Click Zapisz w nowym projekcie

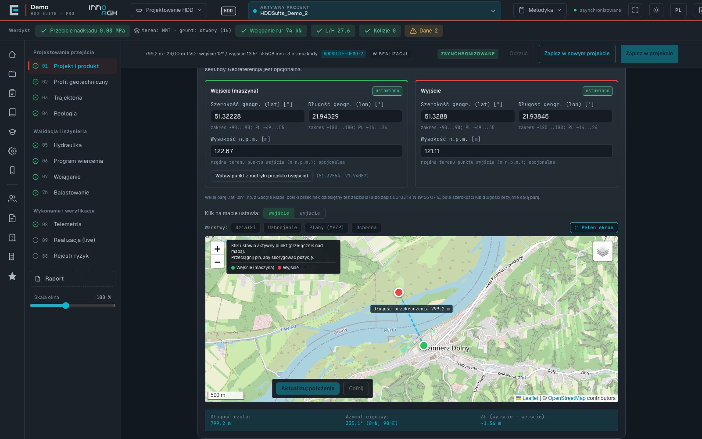(577, 54)
